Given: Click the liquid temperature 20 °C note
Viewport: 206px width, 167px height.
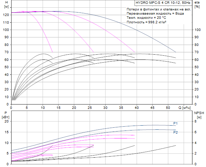Looking at the screenshot, I should tap(146, 18).
